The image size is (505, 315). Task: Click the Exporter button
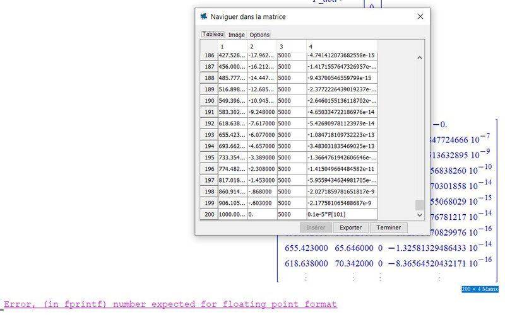pos(350,227)
